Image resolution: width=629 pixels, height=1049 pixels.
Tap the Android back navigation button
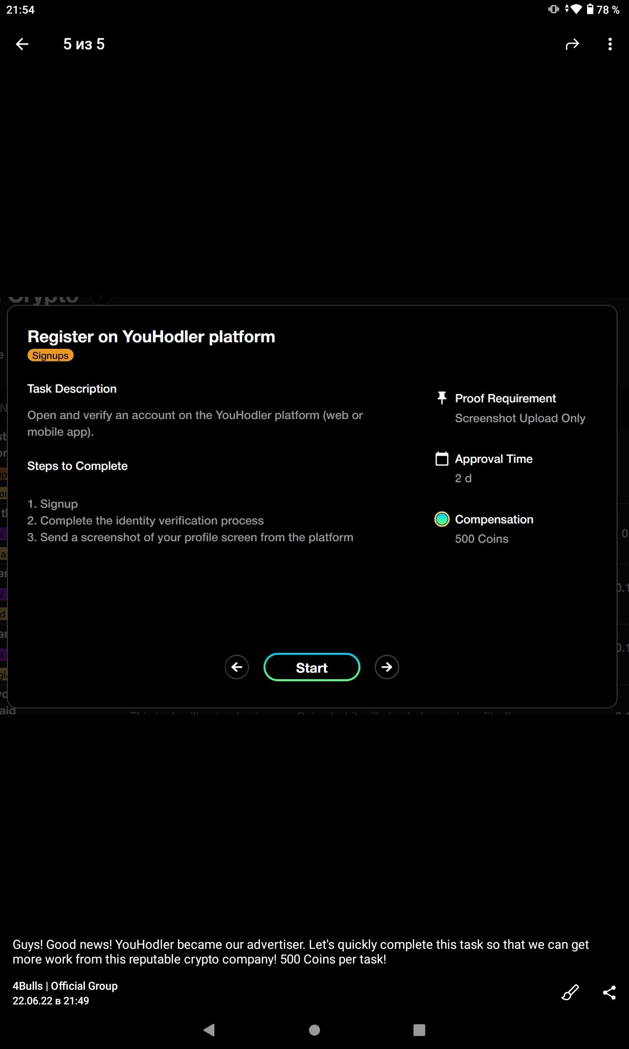pos(209,1030)
